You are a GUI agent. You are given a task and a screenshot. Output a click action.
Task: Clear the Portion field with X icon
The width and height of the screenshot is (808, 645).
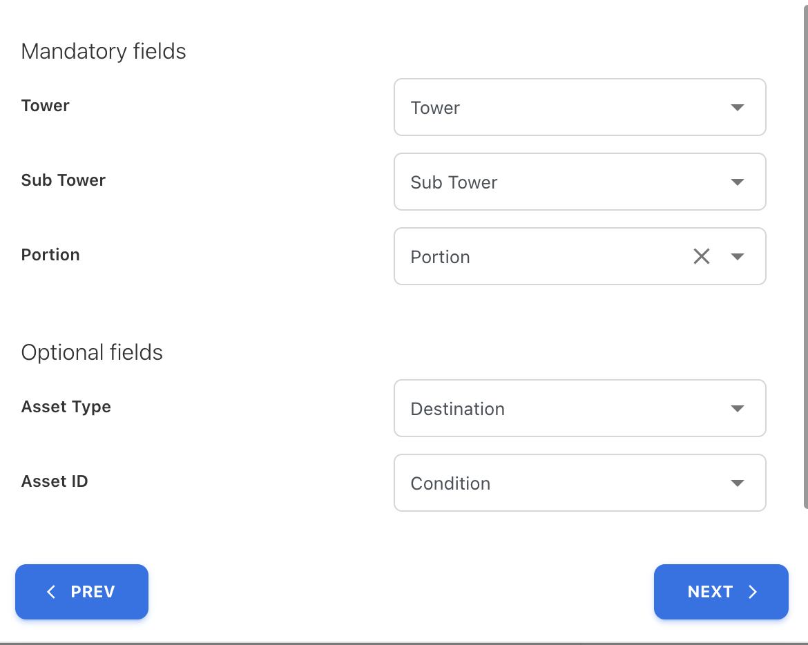[701, 257]
